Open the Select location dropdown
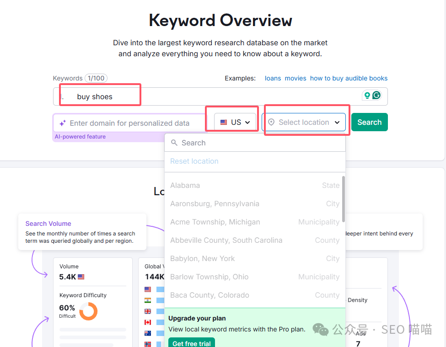The width and height of the screenshot is (446, 347). (x=304, y=122)
